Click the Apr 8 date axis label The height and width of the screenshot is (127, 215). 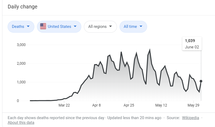[x=96, y=105]
